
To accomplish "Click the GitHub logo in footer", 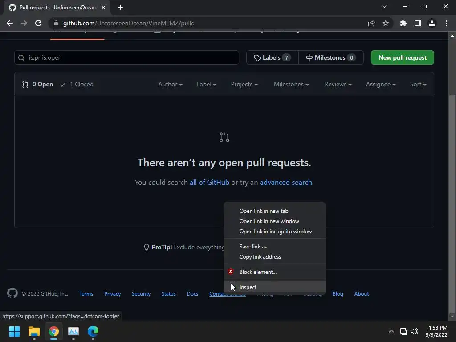I will [x=12, y=293].
